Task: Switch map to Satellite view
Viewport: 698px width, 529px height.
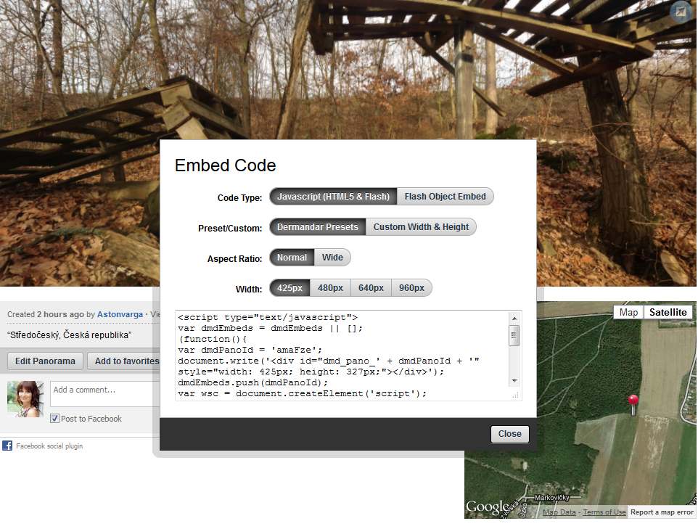Action: (x=668, y=312)
